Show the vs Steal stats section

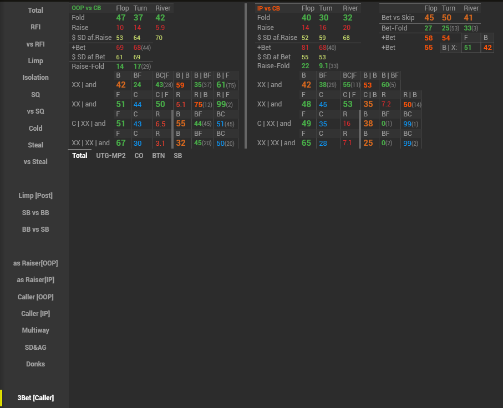tap(35, 162)
